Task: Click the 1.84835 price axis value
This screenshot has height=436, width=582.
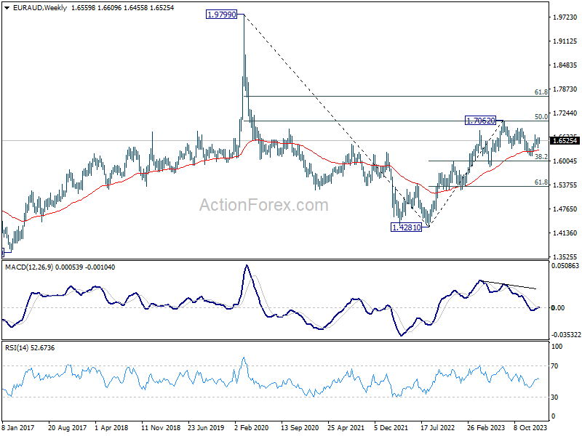Action: click(x=565, y=65)
